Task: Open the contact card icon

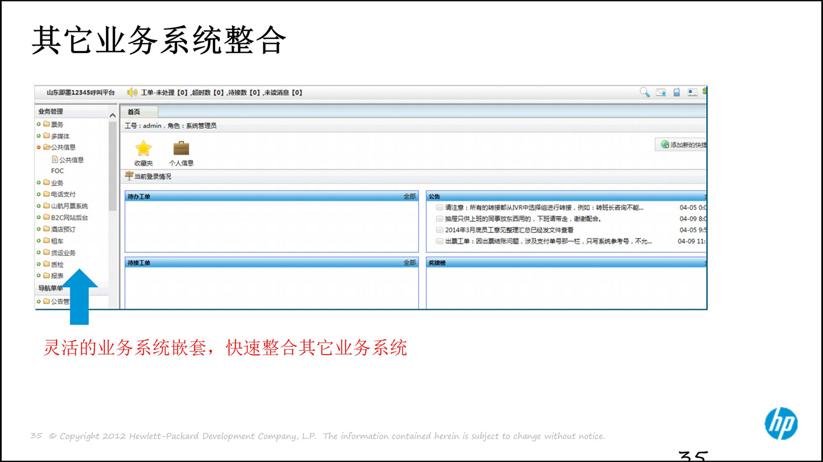Action: pyautogui.click(x=691, y=93)
